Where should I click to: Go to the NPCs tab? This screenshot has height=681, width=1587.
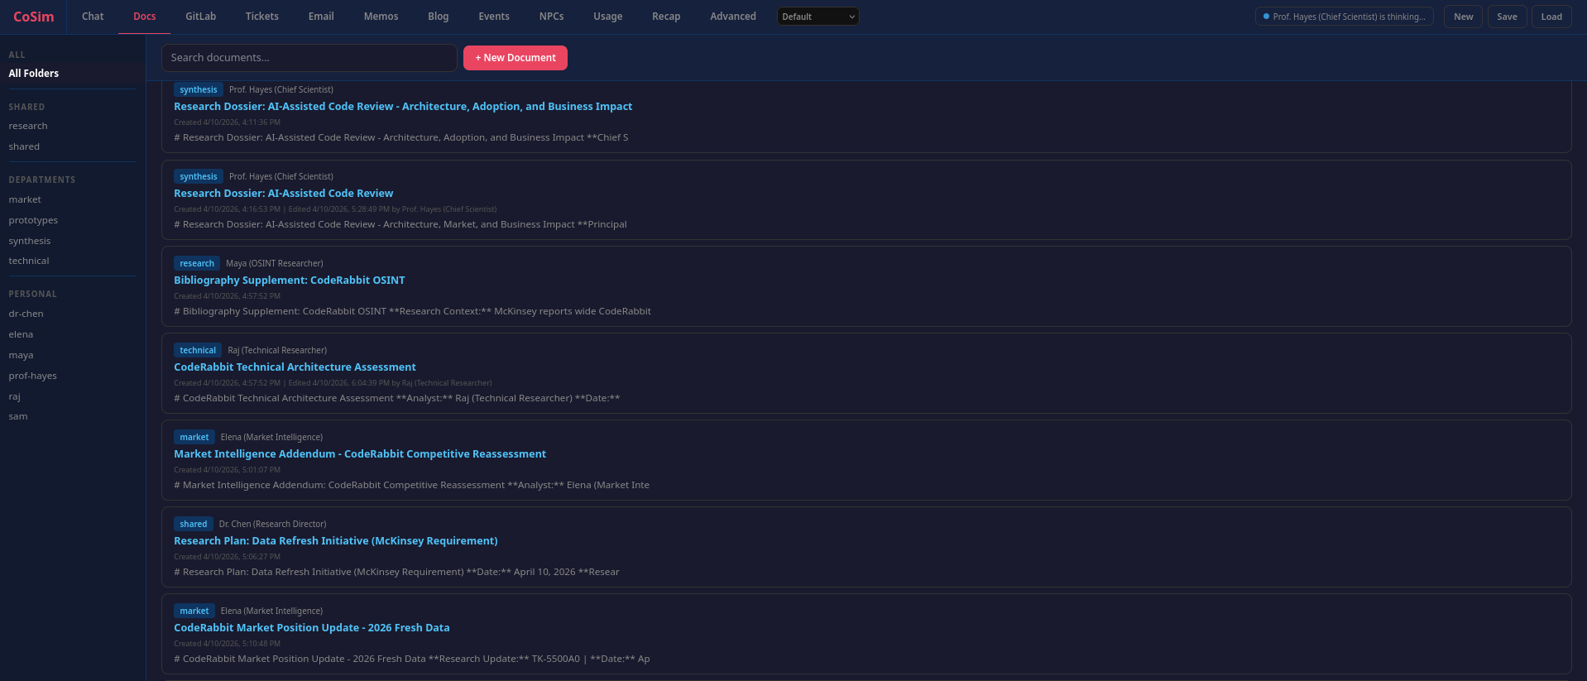551,17
